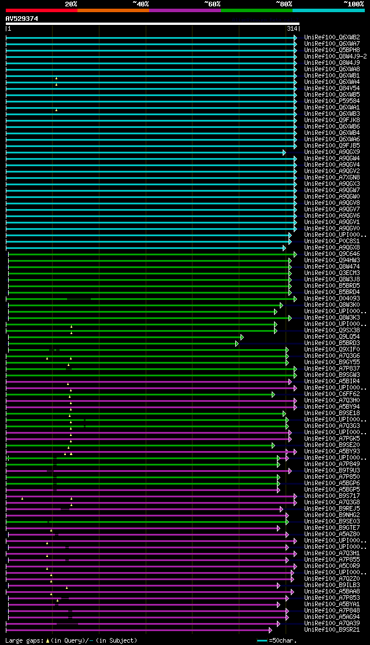Select the UniRef100_Q9SX38 label

332,330
